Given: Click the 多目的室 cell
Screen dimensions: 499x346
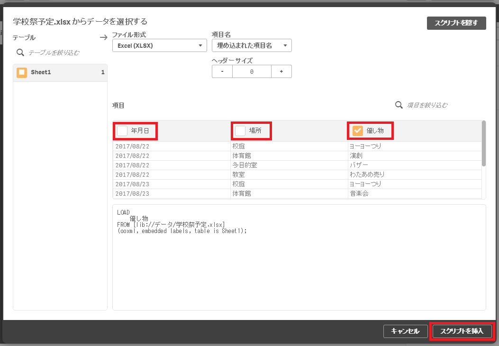Looking at the screenshot, I should tap(289, 165).
